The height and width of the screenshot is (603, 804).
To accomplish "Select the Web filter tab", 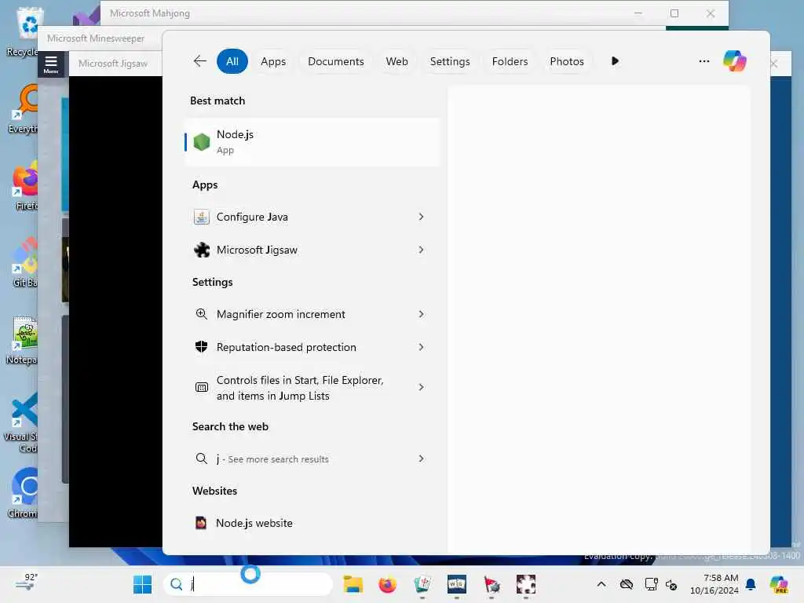I will [x=397, y=61].
